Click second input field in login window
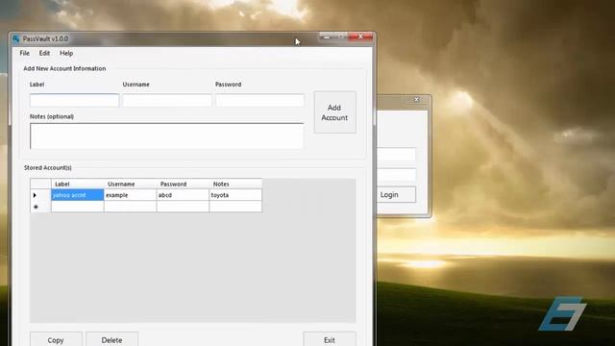 [396, 175]
